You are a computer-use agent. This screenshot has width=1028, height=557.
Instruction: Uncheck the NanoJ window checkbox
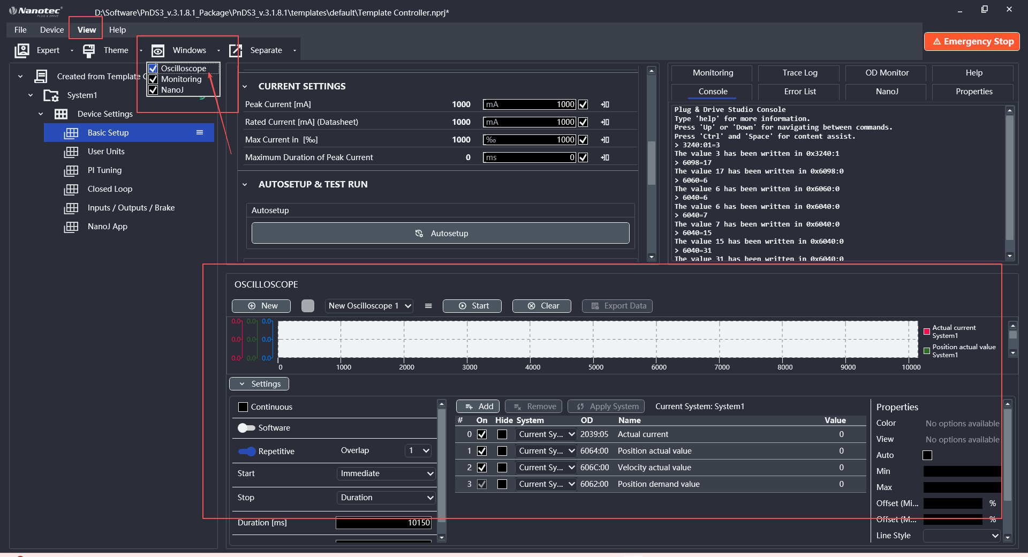tap(153, 90)
